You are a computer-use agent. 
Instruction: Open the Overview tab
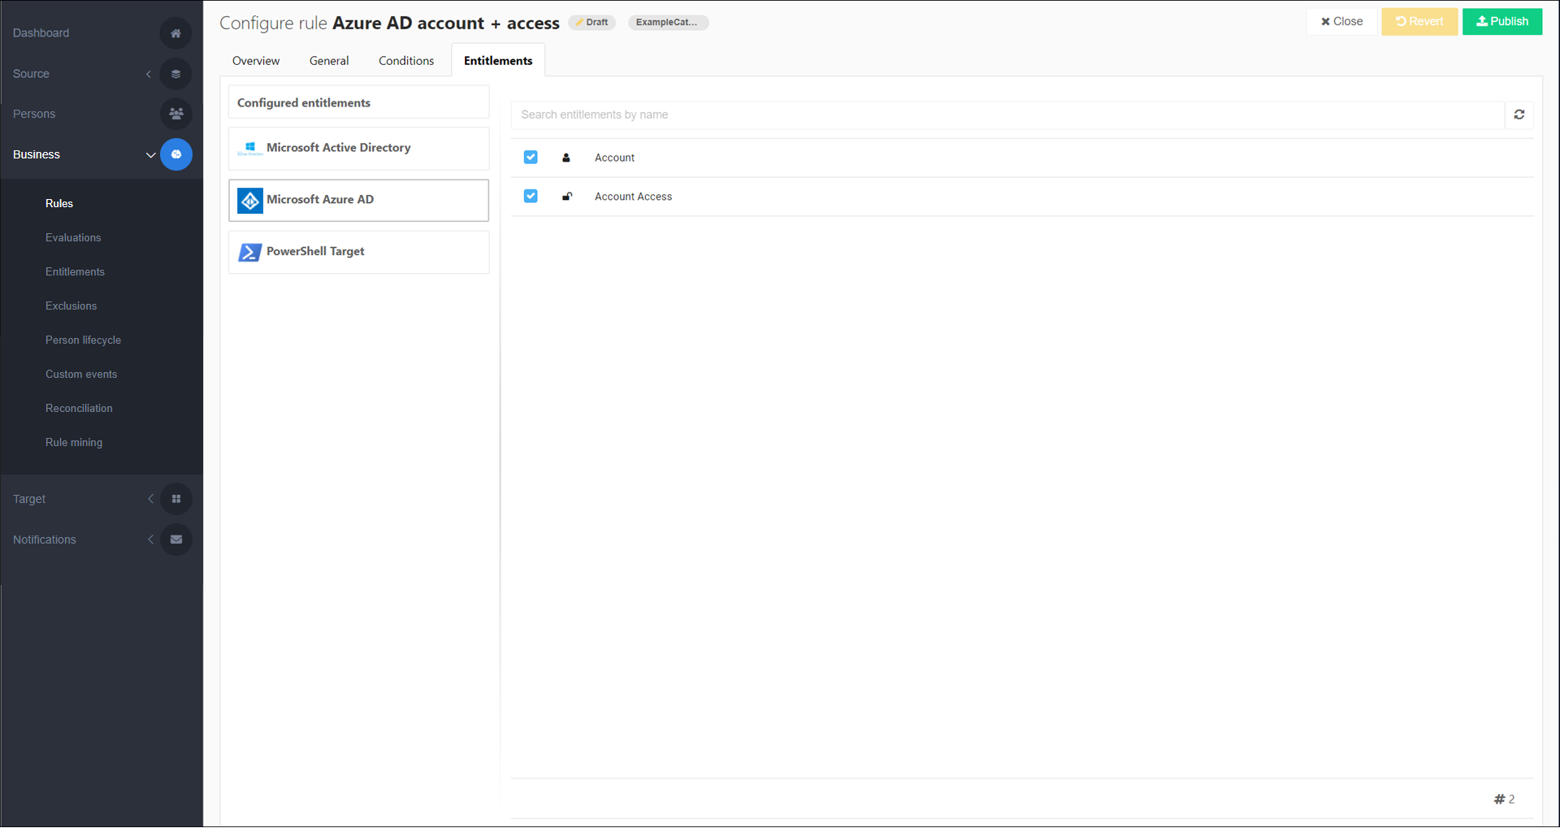point(255,61)
